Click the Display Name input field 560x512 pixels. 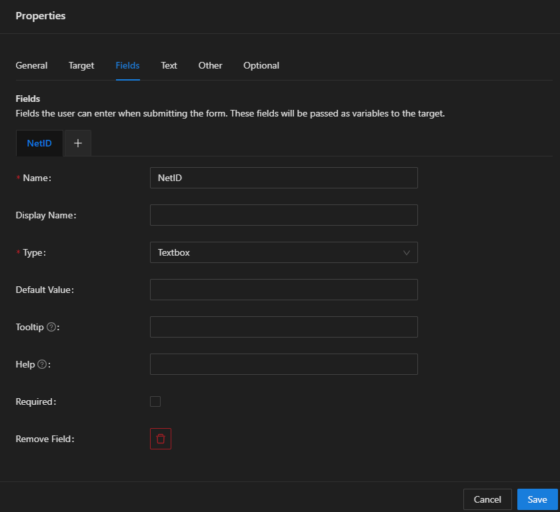pos(283,215)
